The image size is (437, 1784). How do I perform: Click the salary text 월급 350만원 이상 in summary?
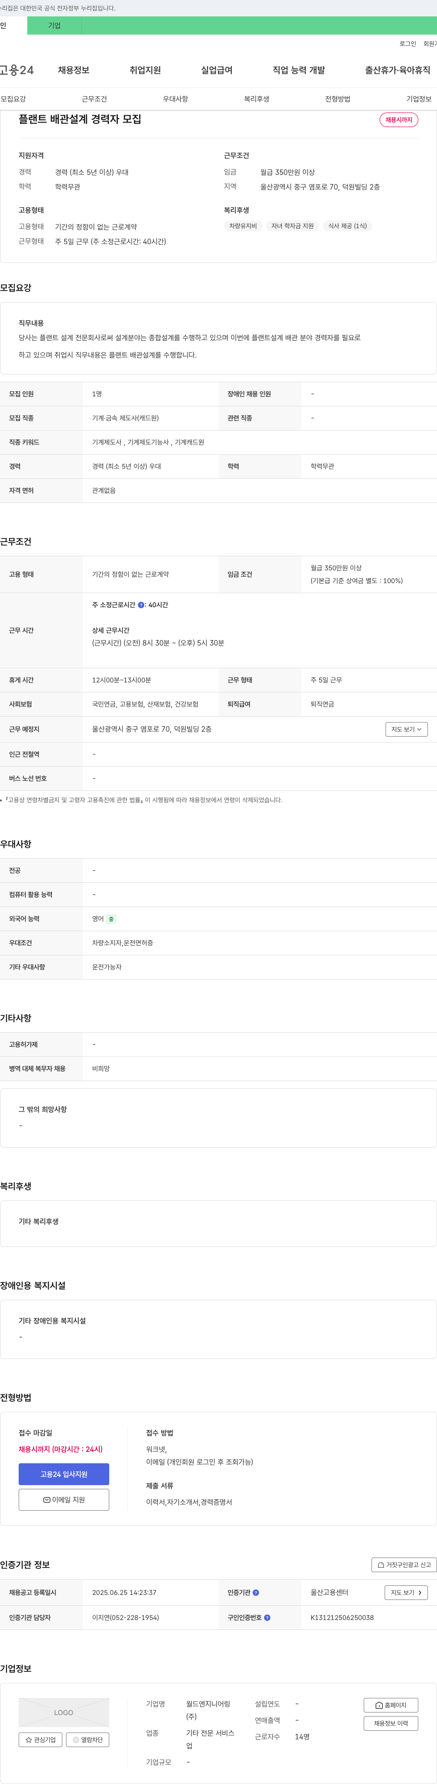[288, 173]
